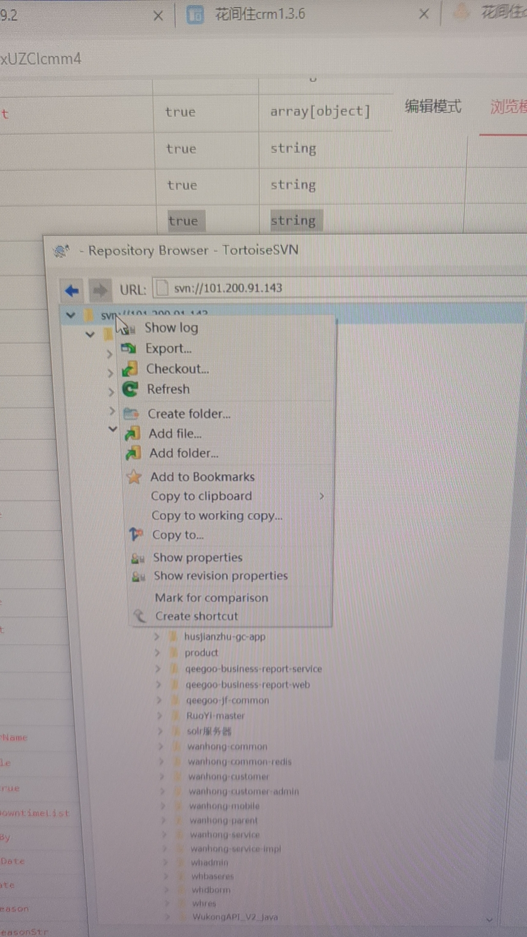This screenshot has width=527, height=937.
Task: Click the TortoiseSVN icon in the title bar
Action: pos(61,251)
